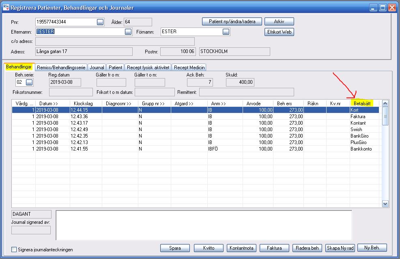
Task: Click the Postnr field 100 06
Action: click(178, 51)
